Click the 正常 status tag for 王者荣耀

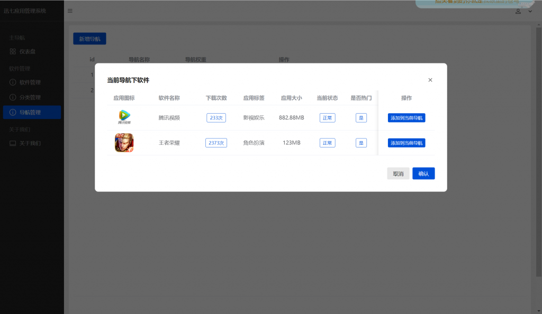327,143
